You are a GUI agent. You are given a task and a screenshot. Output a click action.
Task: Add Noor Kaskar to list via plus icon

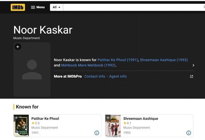pos(18,47)
